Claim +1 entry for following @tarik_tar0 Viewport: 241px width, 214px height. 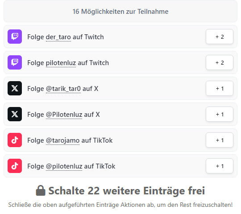(220, 88)
